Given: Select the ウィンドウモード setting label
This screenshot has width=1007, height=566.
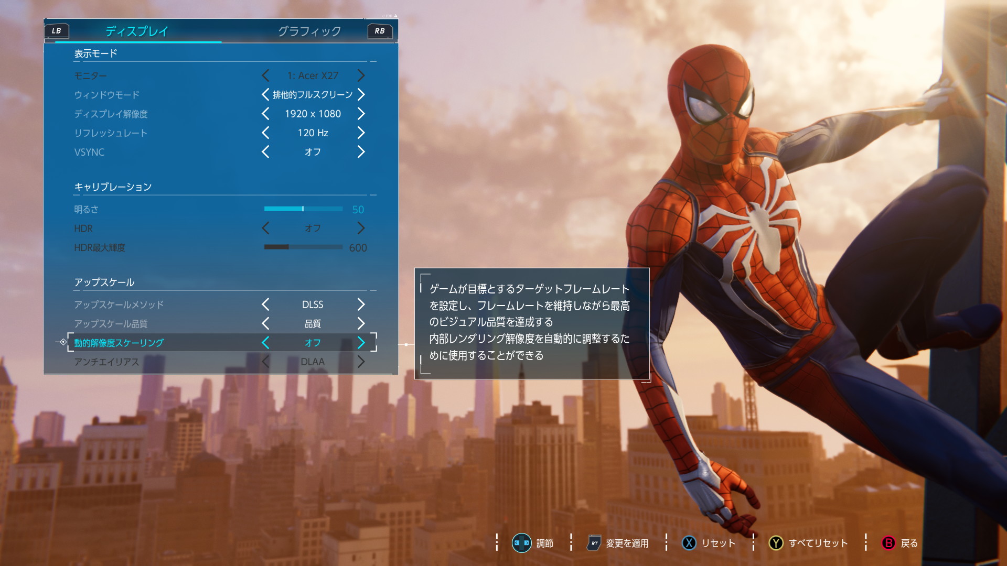Looking at the screenshot, I should 106,95.
